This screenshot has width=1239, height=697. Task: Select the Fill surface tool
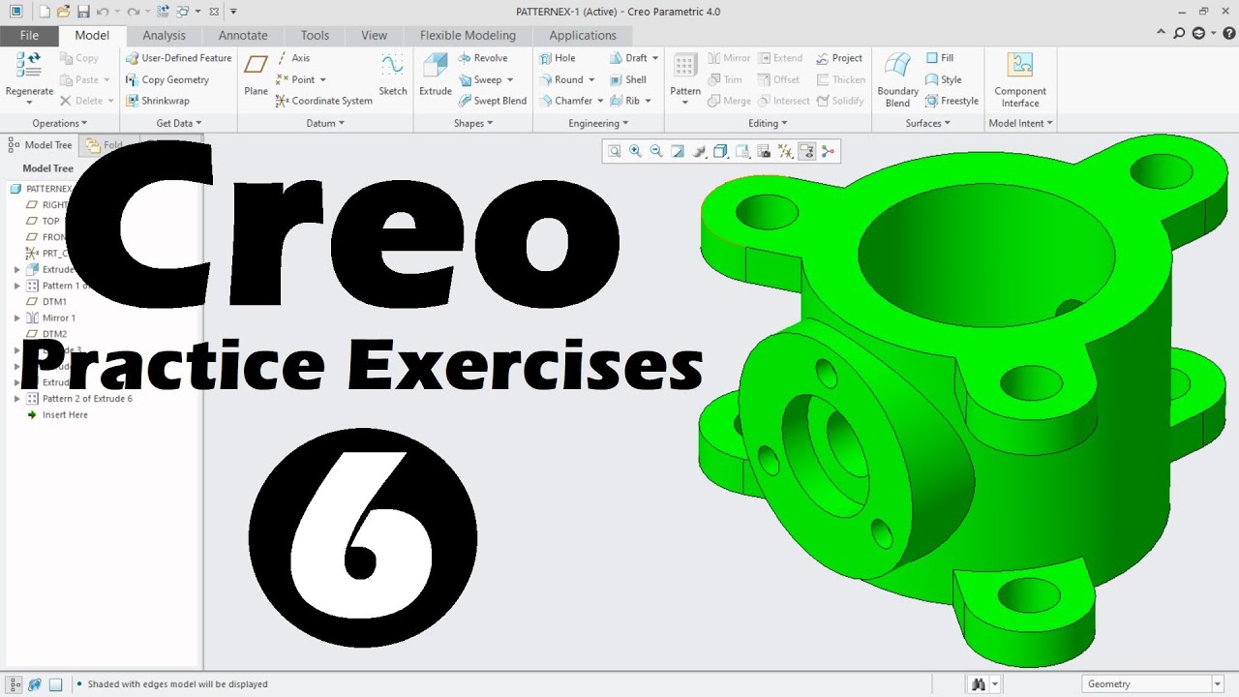tap(940, 58)
